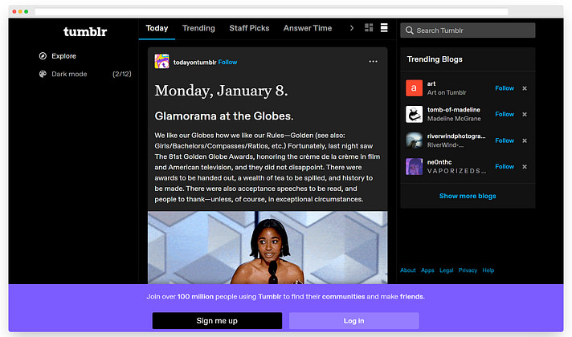Follow the art blog
The height and width of the screenshot is (337, 572).
505,88
